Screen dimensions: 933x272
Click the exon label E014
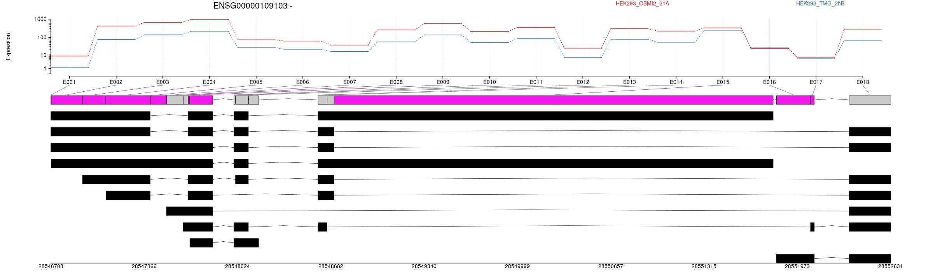point(676,82)
